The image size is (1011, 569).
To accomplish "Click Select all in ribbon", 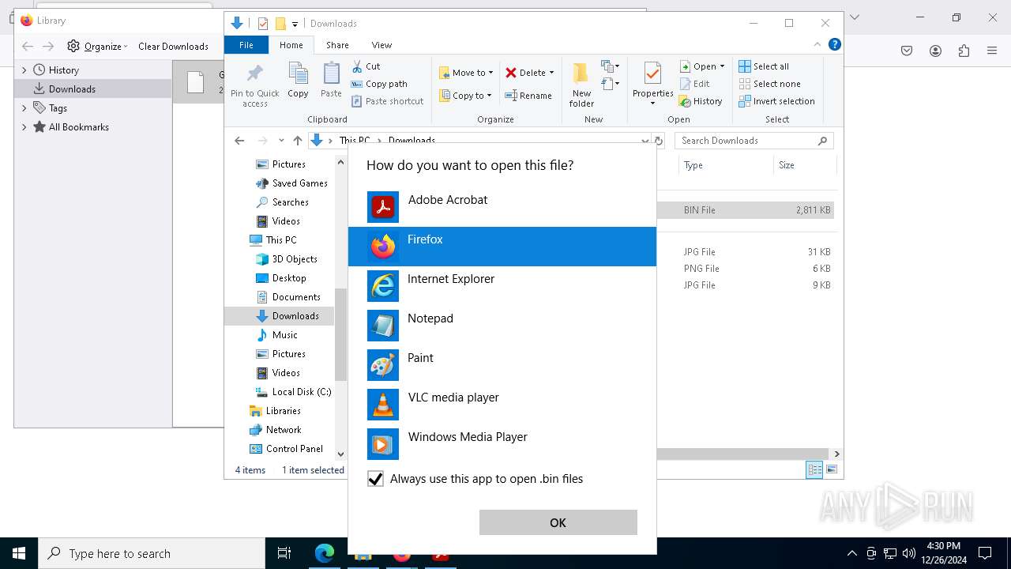I will pyautogui.click(x=764, y=66).
